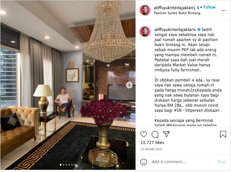Open the Pavilion Suites Bukit Bintang location
231x172 pixels.
coord(177,13)
